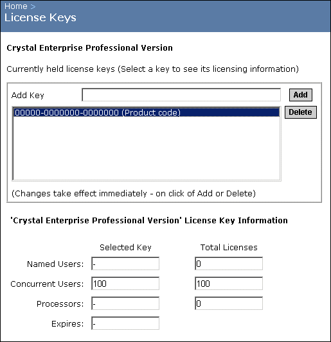The height and width of the screenshot is (342, 331).
Task: Click the Add button
Action: tap(300, 95)
